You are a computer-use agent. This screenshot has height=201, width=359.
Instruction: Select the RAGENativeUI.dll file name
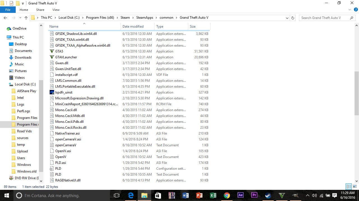pyautogui.click(x=68, y=180)
